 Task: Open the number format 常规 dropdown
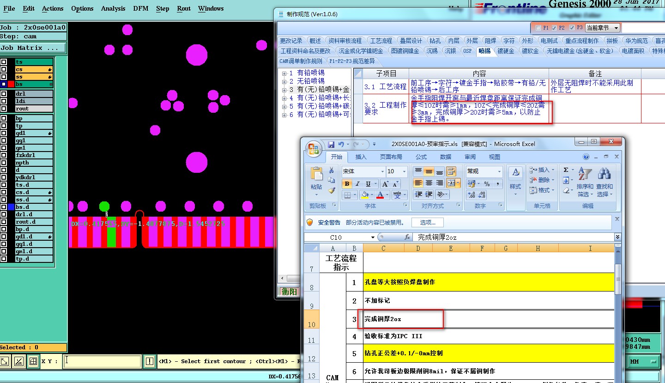click(x=499, y=171)
